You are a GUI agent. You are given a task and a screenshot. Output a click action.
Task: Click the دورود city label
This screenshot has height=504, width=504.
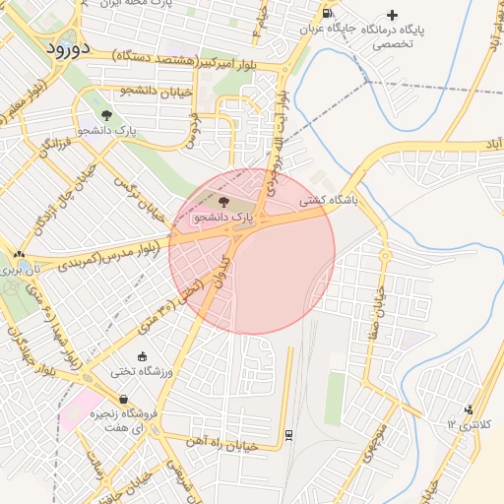click(x=68, y=49)
